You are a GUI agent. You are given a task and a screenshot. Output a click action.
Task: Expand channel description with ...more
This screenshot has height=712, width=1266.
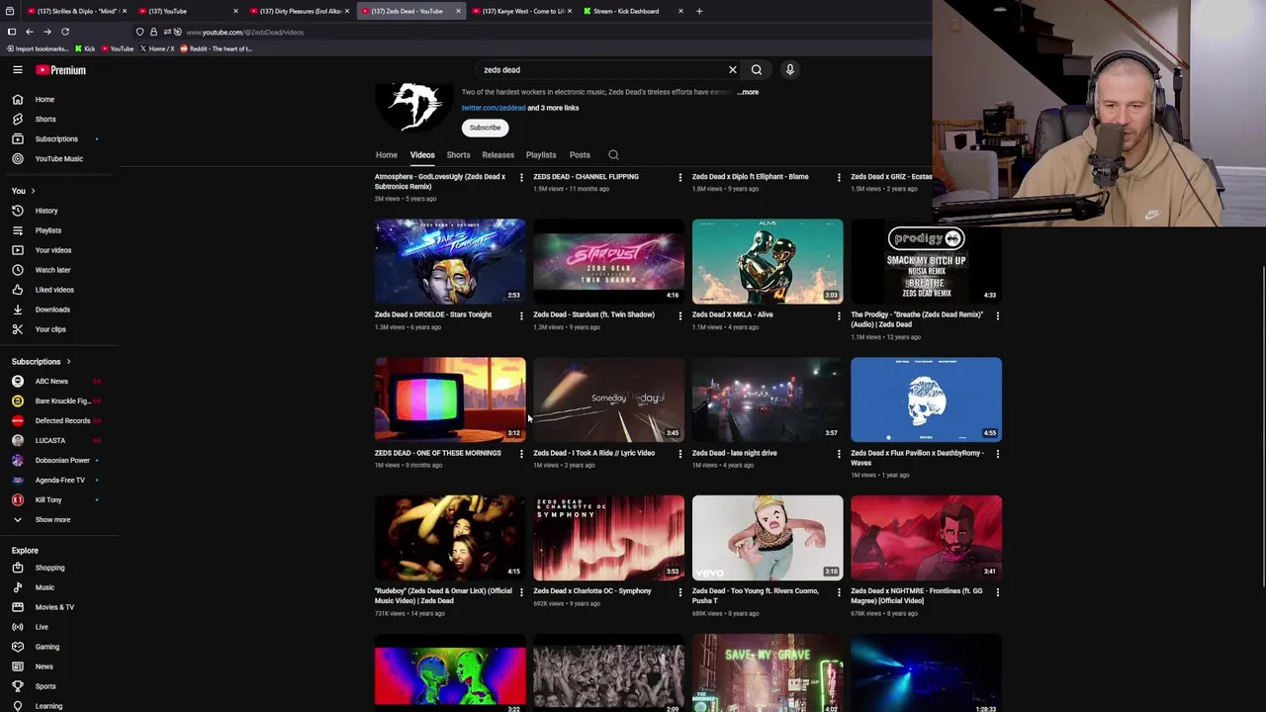click(x=749, y=92)
